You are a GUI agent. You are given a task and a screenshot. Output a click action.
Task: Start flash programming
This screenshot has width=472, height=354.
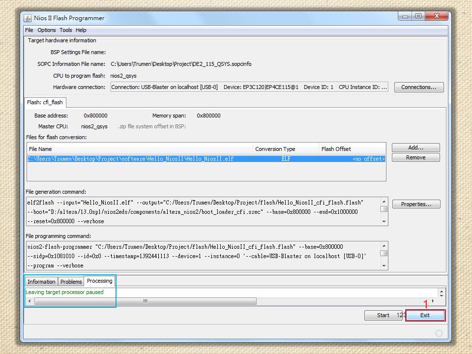pyautogui.click(x=383, y=315)
